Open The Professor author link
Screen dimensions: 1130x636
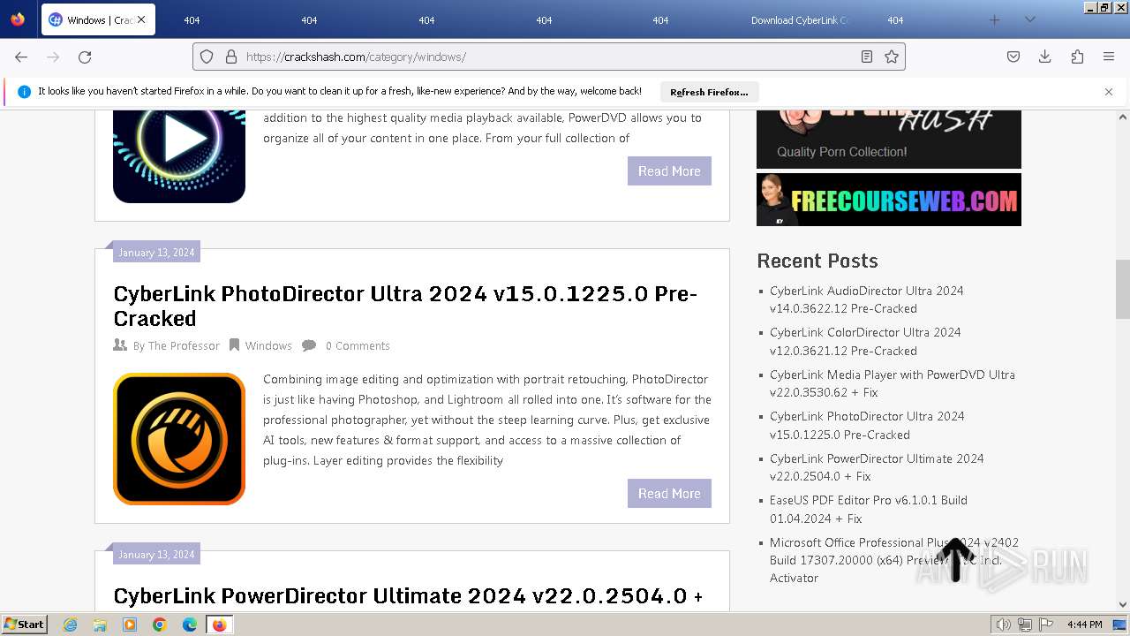pos(184,346)
